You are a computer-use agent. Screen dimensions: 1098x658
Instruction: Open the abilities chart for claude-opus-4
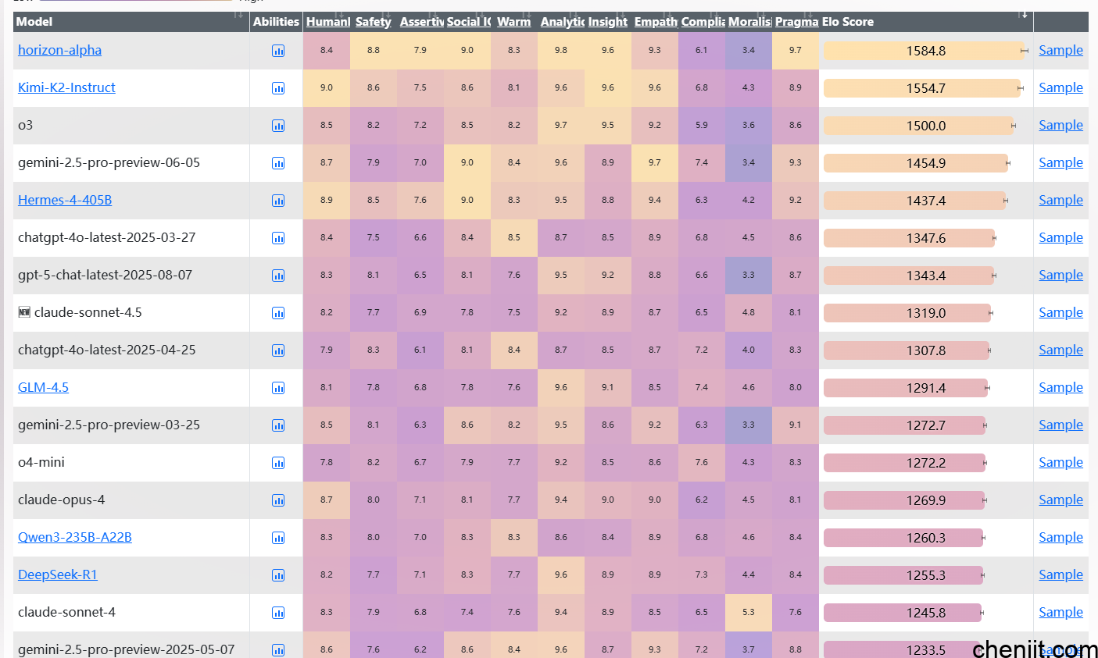pos(278,501)
